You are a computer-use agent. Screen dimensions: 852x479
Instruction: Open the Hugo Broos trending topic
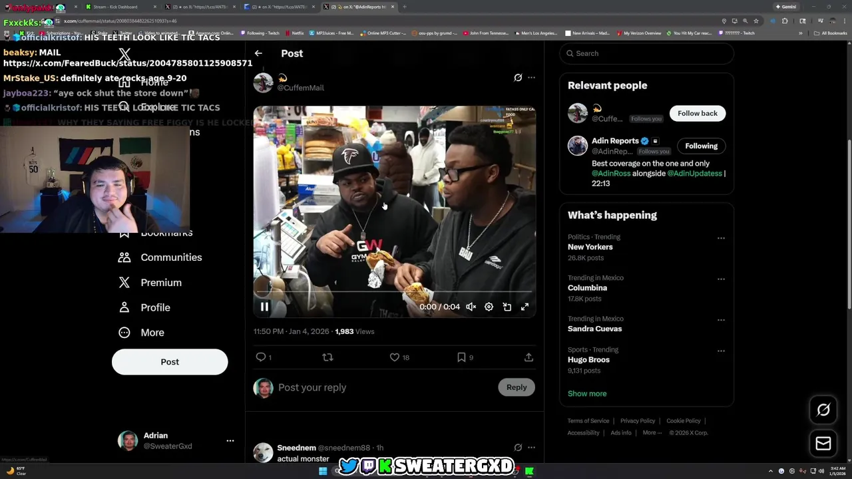588,360
